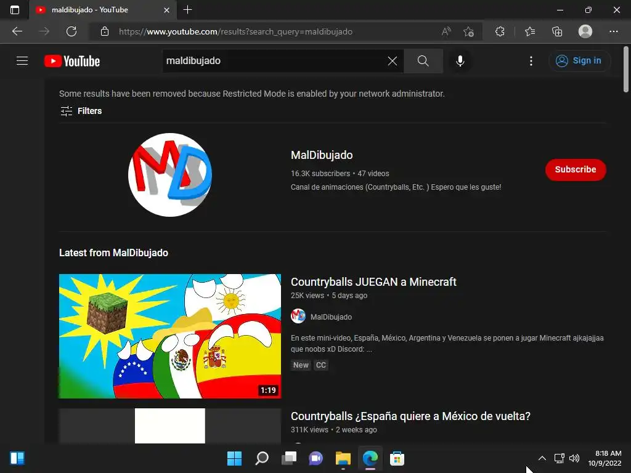Click the 16.3K subscribers text

point(320,173)
